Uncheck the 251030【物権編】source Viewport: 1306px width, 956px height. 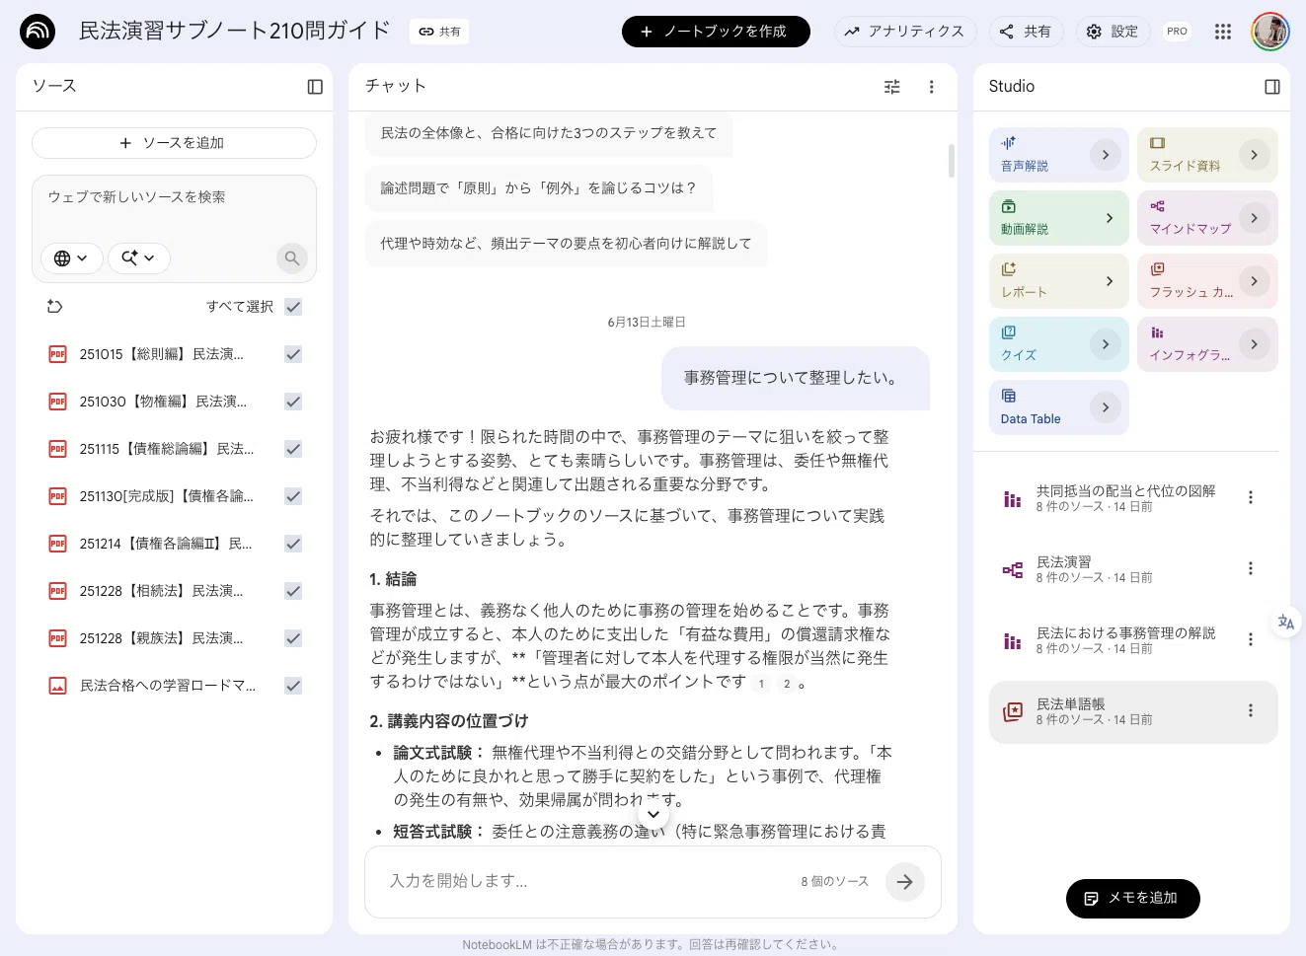point(293,402)
